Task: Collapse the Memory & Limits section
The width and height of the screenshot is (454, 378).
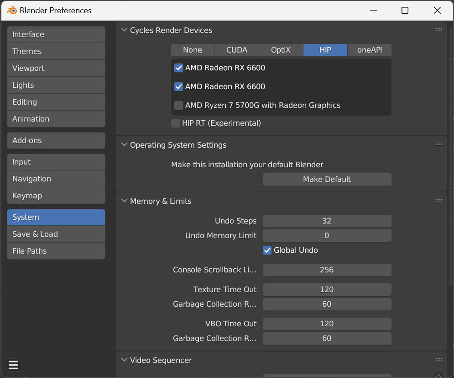Action: (x=124, y=201)
